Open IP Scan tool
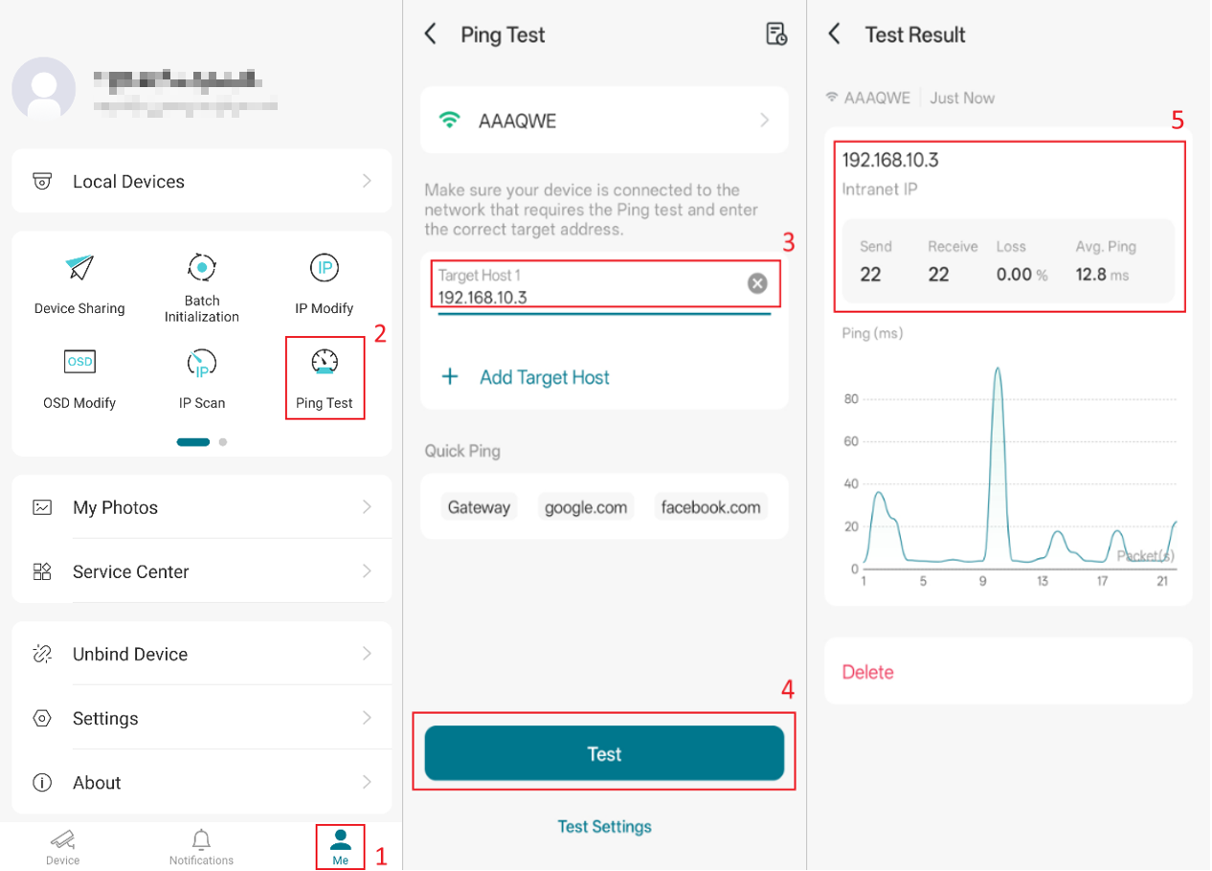 [202, 380]
